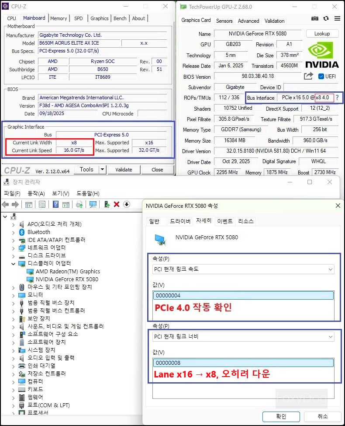
Task: Click the BIOS share/export arrow icon
Action: (x=308, y=76)
